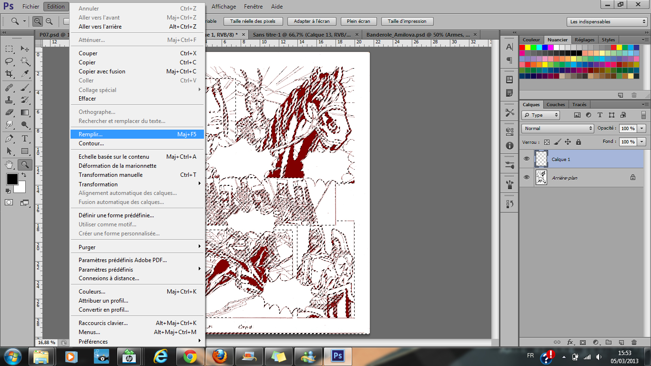Switch to the Tracés tab
Screen dimensions: 651x366
click(x=579, y=105)
